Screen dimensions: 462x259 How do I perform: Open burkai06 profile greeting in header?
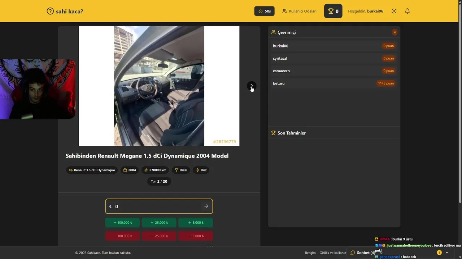pos(366,11)
